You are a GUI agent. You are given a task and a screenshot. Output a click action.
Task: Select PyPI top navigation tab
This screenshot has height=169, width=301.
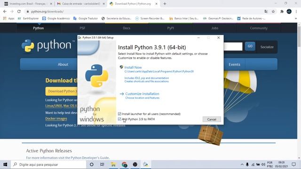click(x=170, y=28)
